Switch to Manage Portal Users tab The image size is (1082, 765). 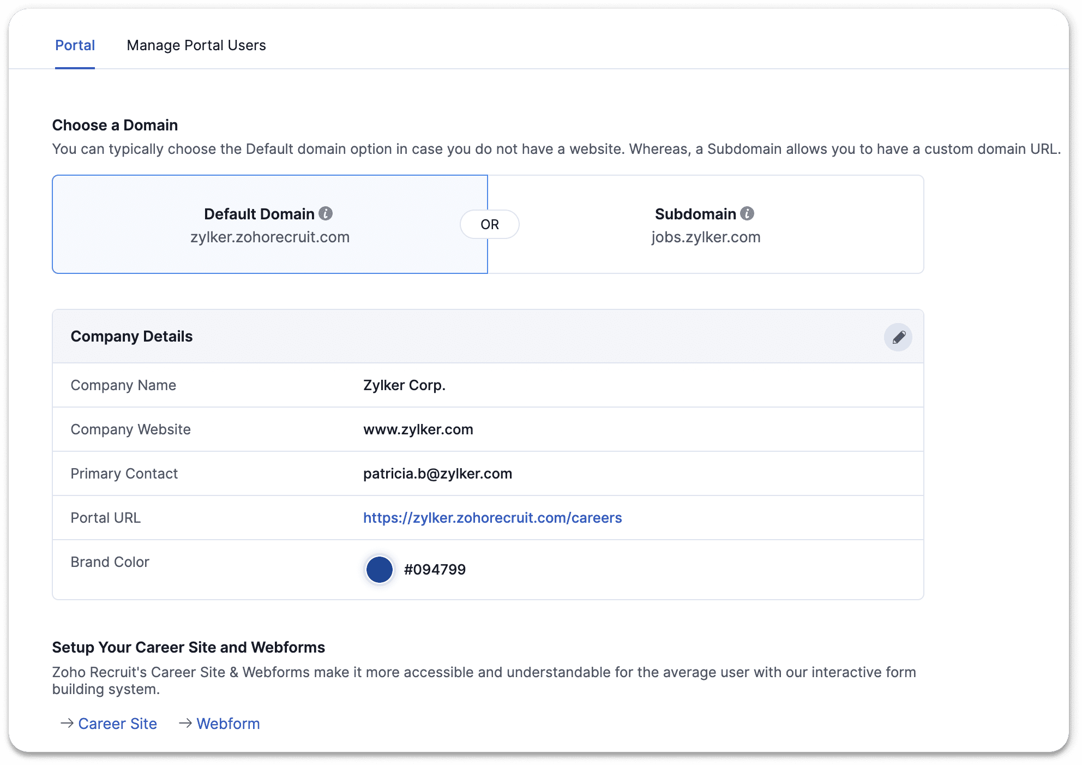pos(196,45)
